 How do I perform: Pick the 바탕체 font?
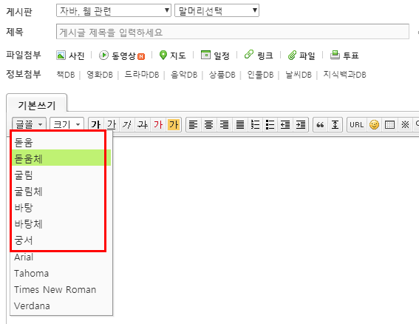point(61,224)
